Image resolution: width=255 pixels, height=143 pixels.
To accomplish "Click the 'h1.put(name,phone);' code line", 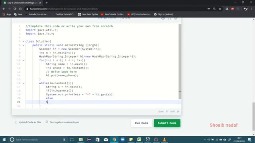I will 62,75.
